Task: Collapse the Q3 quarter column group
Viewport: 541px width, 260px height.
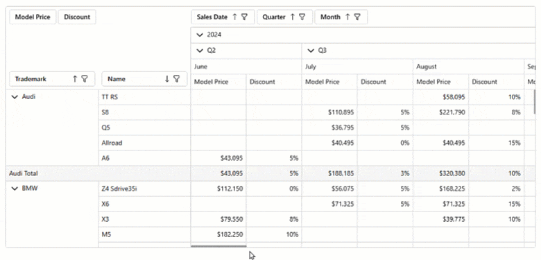Action: 311,51
